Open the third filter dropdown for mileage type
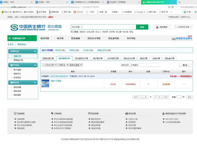197x147 pixels. [x=76, y=65]
